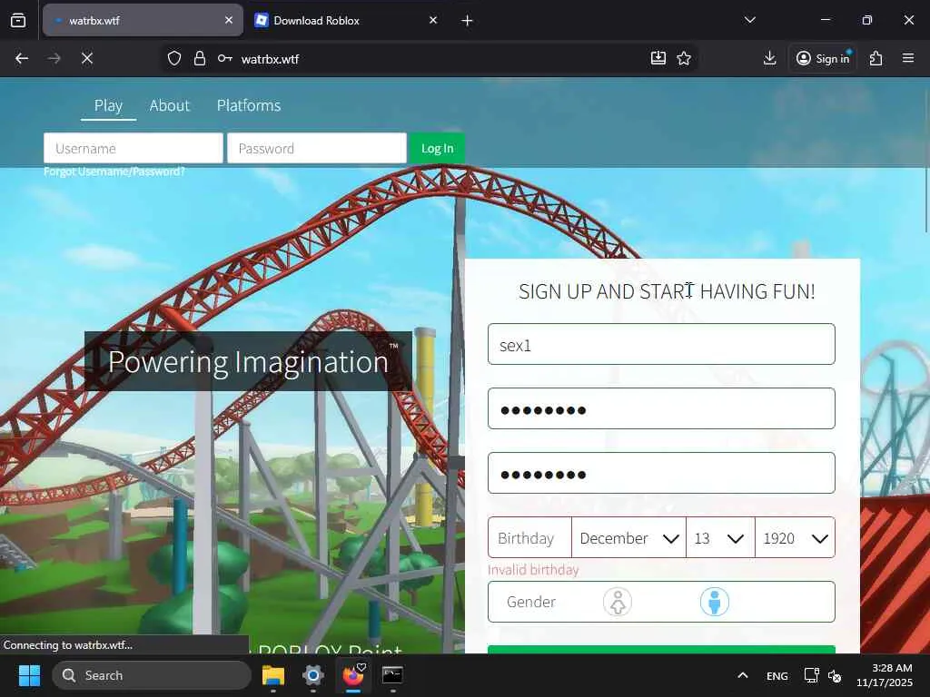
Task: Click the taskbar Search box
Action: tap(152, 675)
